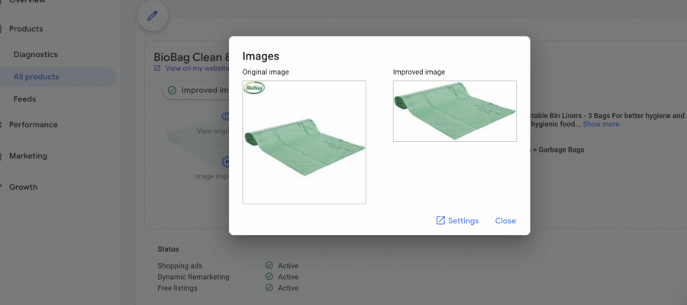The height and width of the screenshot is (305, 687).
Task: Click the eye icon above View original
Action: click(x=225, y=117)
